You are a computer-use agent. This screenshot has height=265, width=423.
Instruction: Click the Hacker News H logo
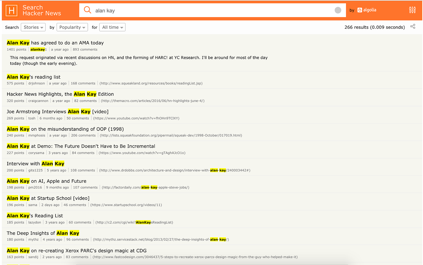(11, 11)
